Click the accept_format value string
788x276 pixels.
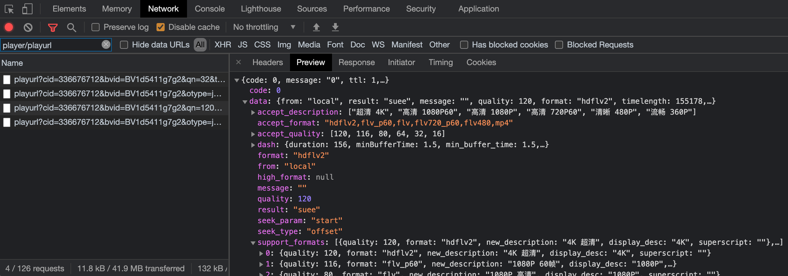coord(419,123)
